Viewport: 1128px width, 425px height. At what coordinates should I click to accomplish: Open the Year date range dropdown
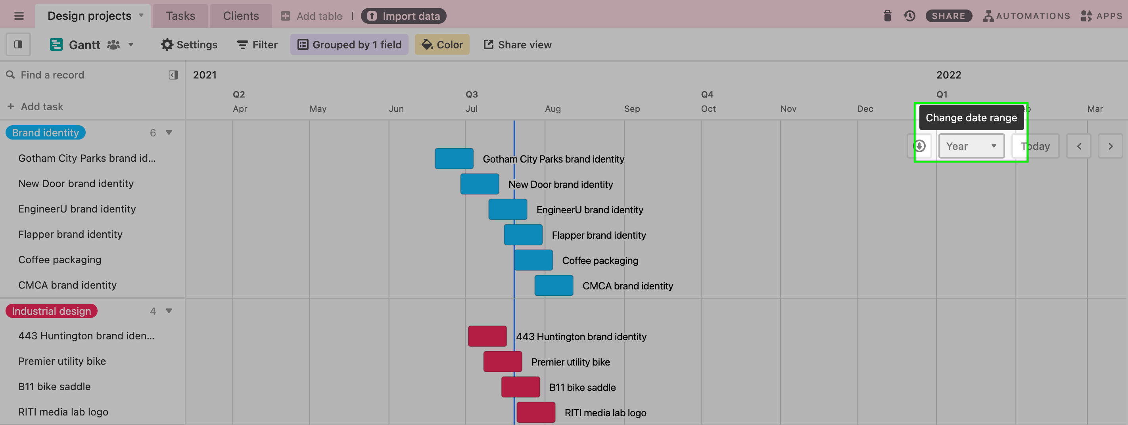[x=971, y=146]
